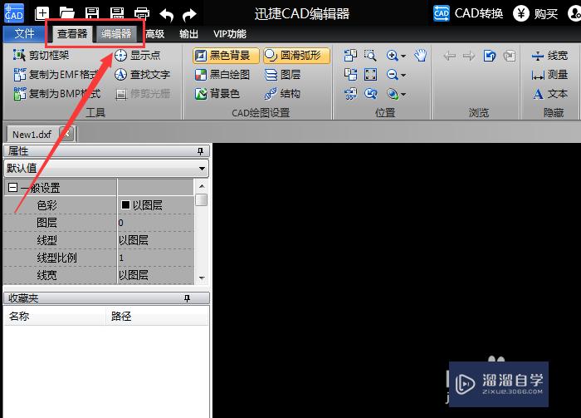Open the 高级 ribbon tab
The image size is (581, 418).
(x=155, y=34)
